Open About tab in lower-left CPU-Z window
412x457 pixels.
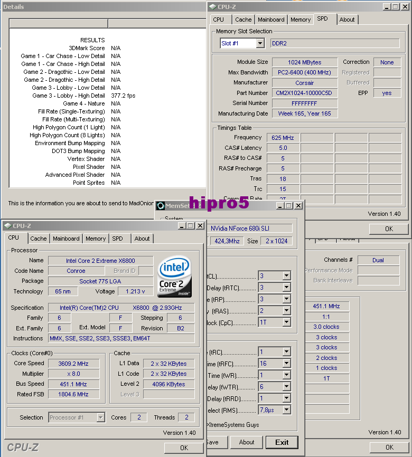click(x=142, y=239)
